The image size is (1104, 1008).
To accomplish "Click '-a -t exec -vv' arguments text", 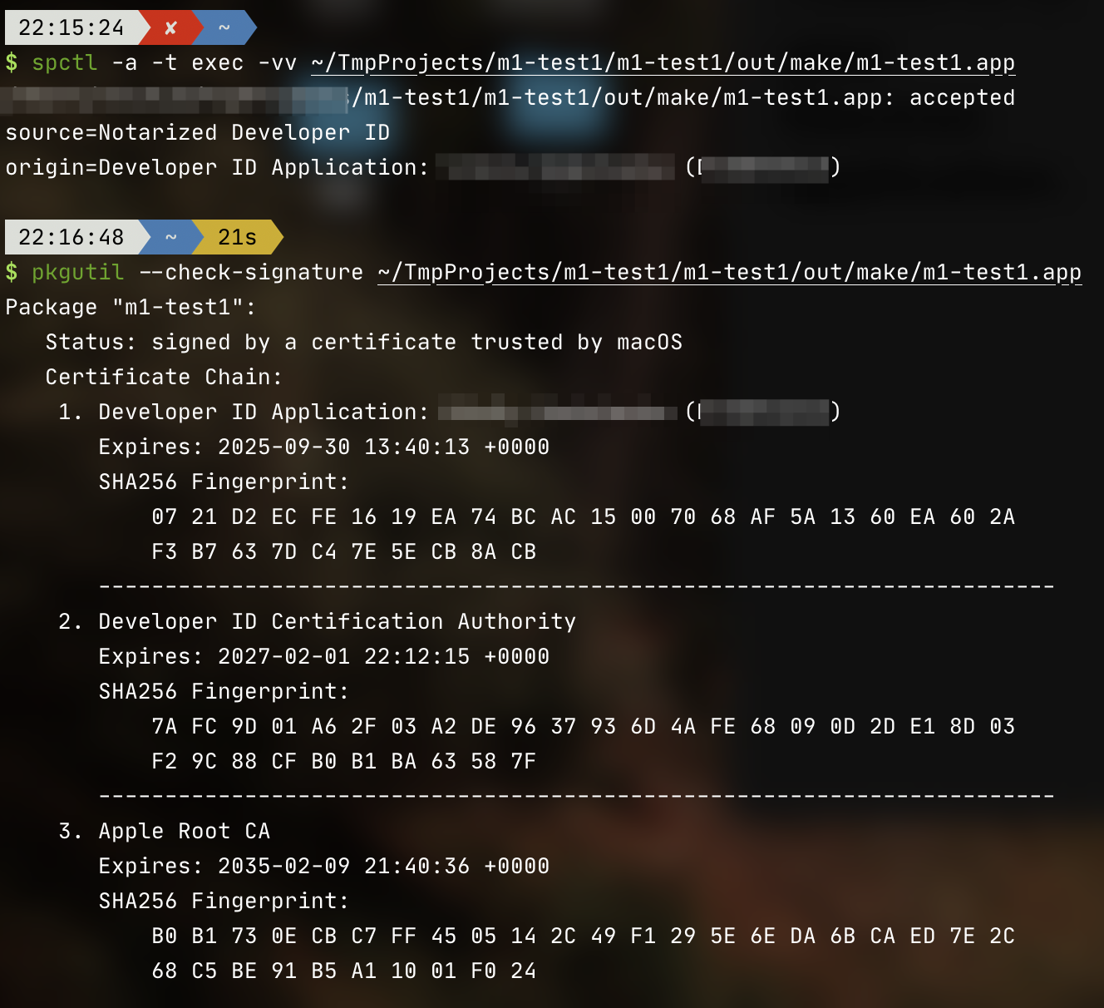I will [x=205, y=63].
